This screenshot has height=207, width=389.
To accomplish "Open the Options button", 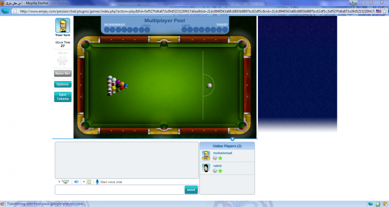I will (x=63, y=84).
